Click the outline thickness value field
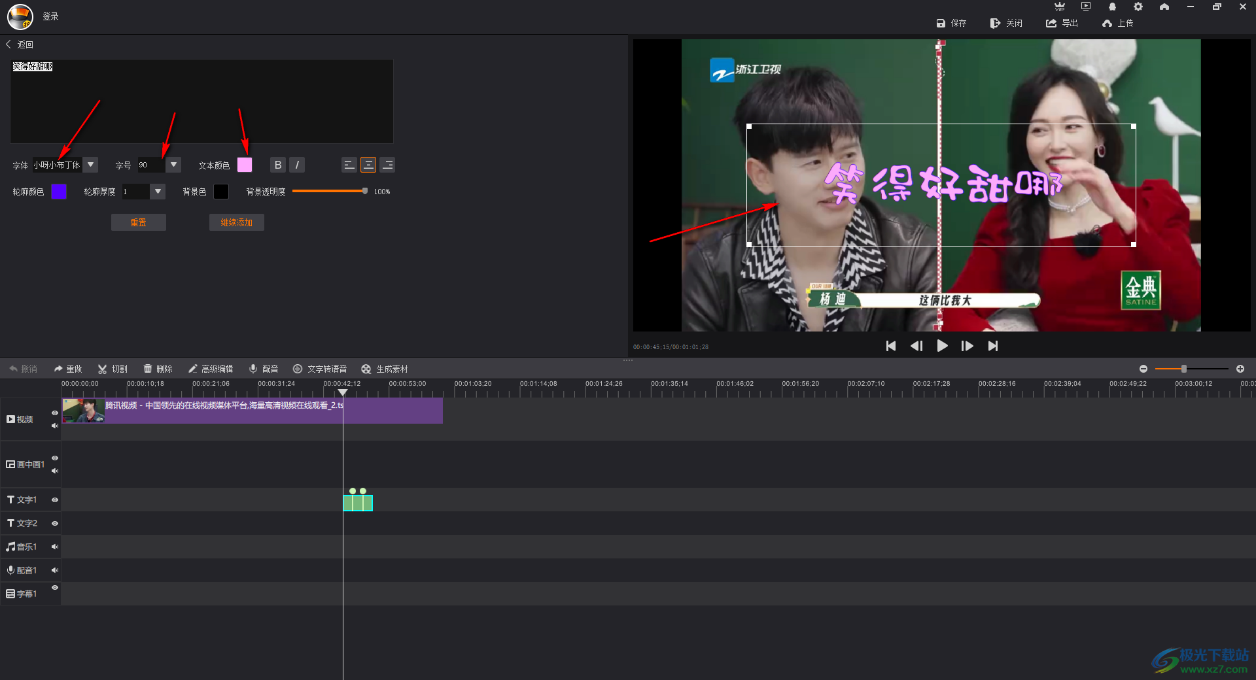 [135, 192]
